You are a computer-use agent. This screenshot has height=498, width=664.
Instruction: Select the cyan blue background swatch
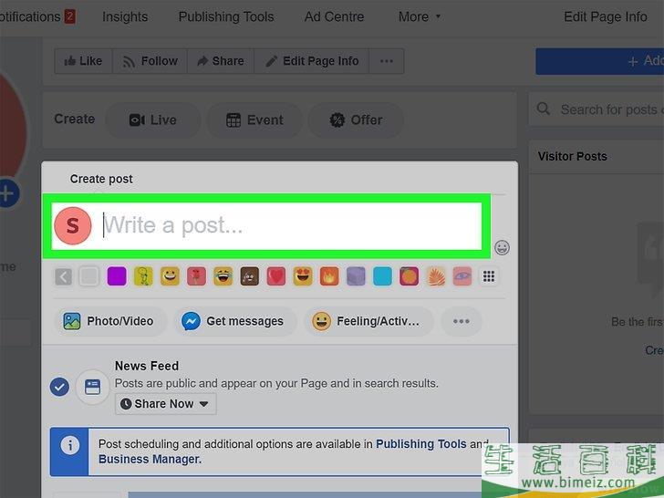[382, 276]
